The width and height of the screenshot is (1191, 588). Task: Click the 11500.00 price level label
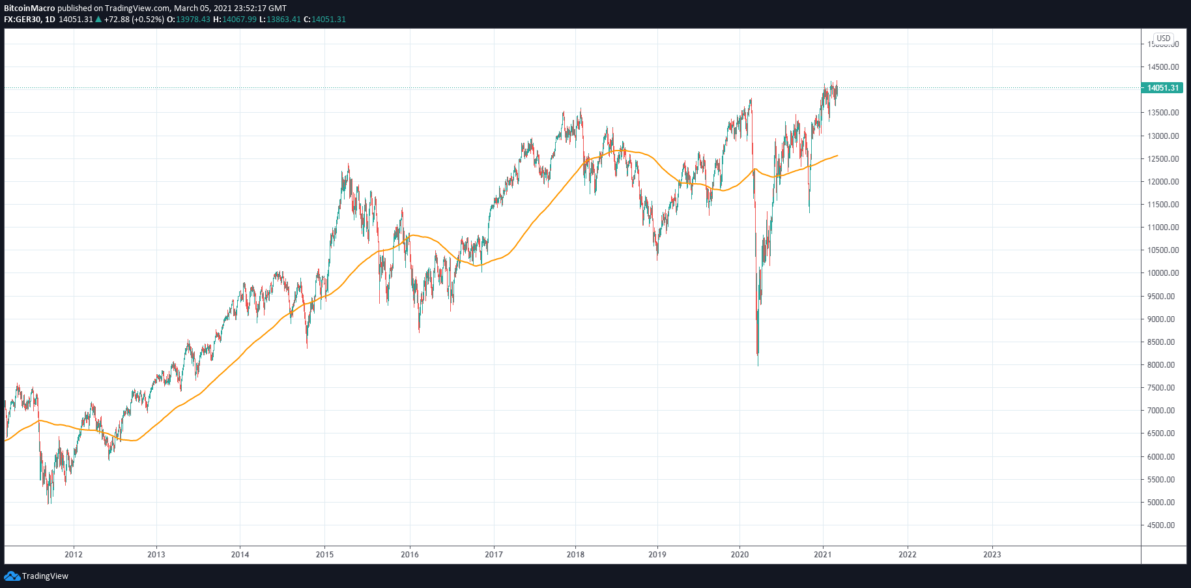[x=1163, y=205]
